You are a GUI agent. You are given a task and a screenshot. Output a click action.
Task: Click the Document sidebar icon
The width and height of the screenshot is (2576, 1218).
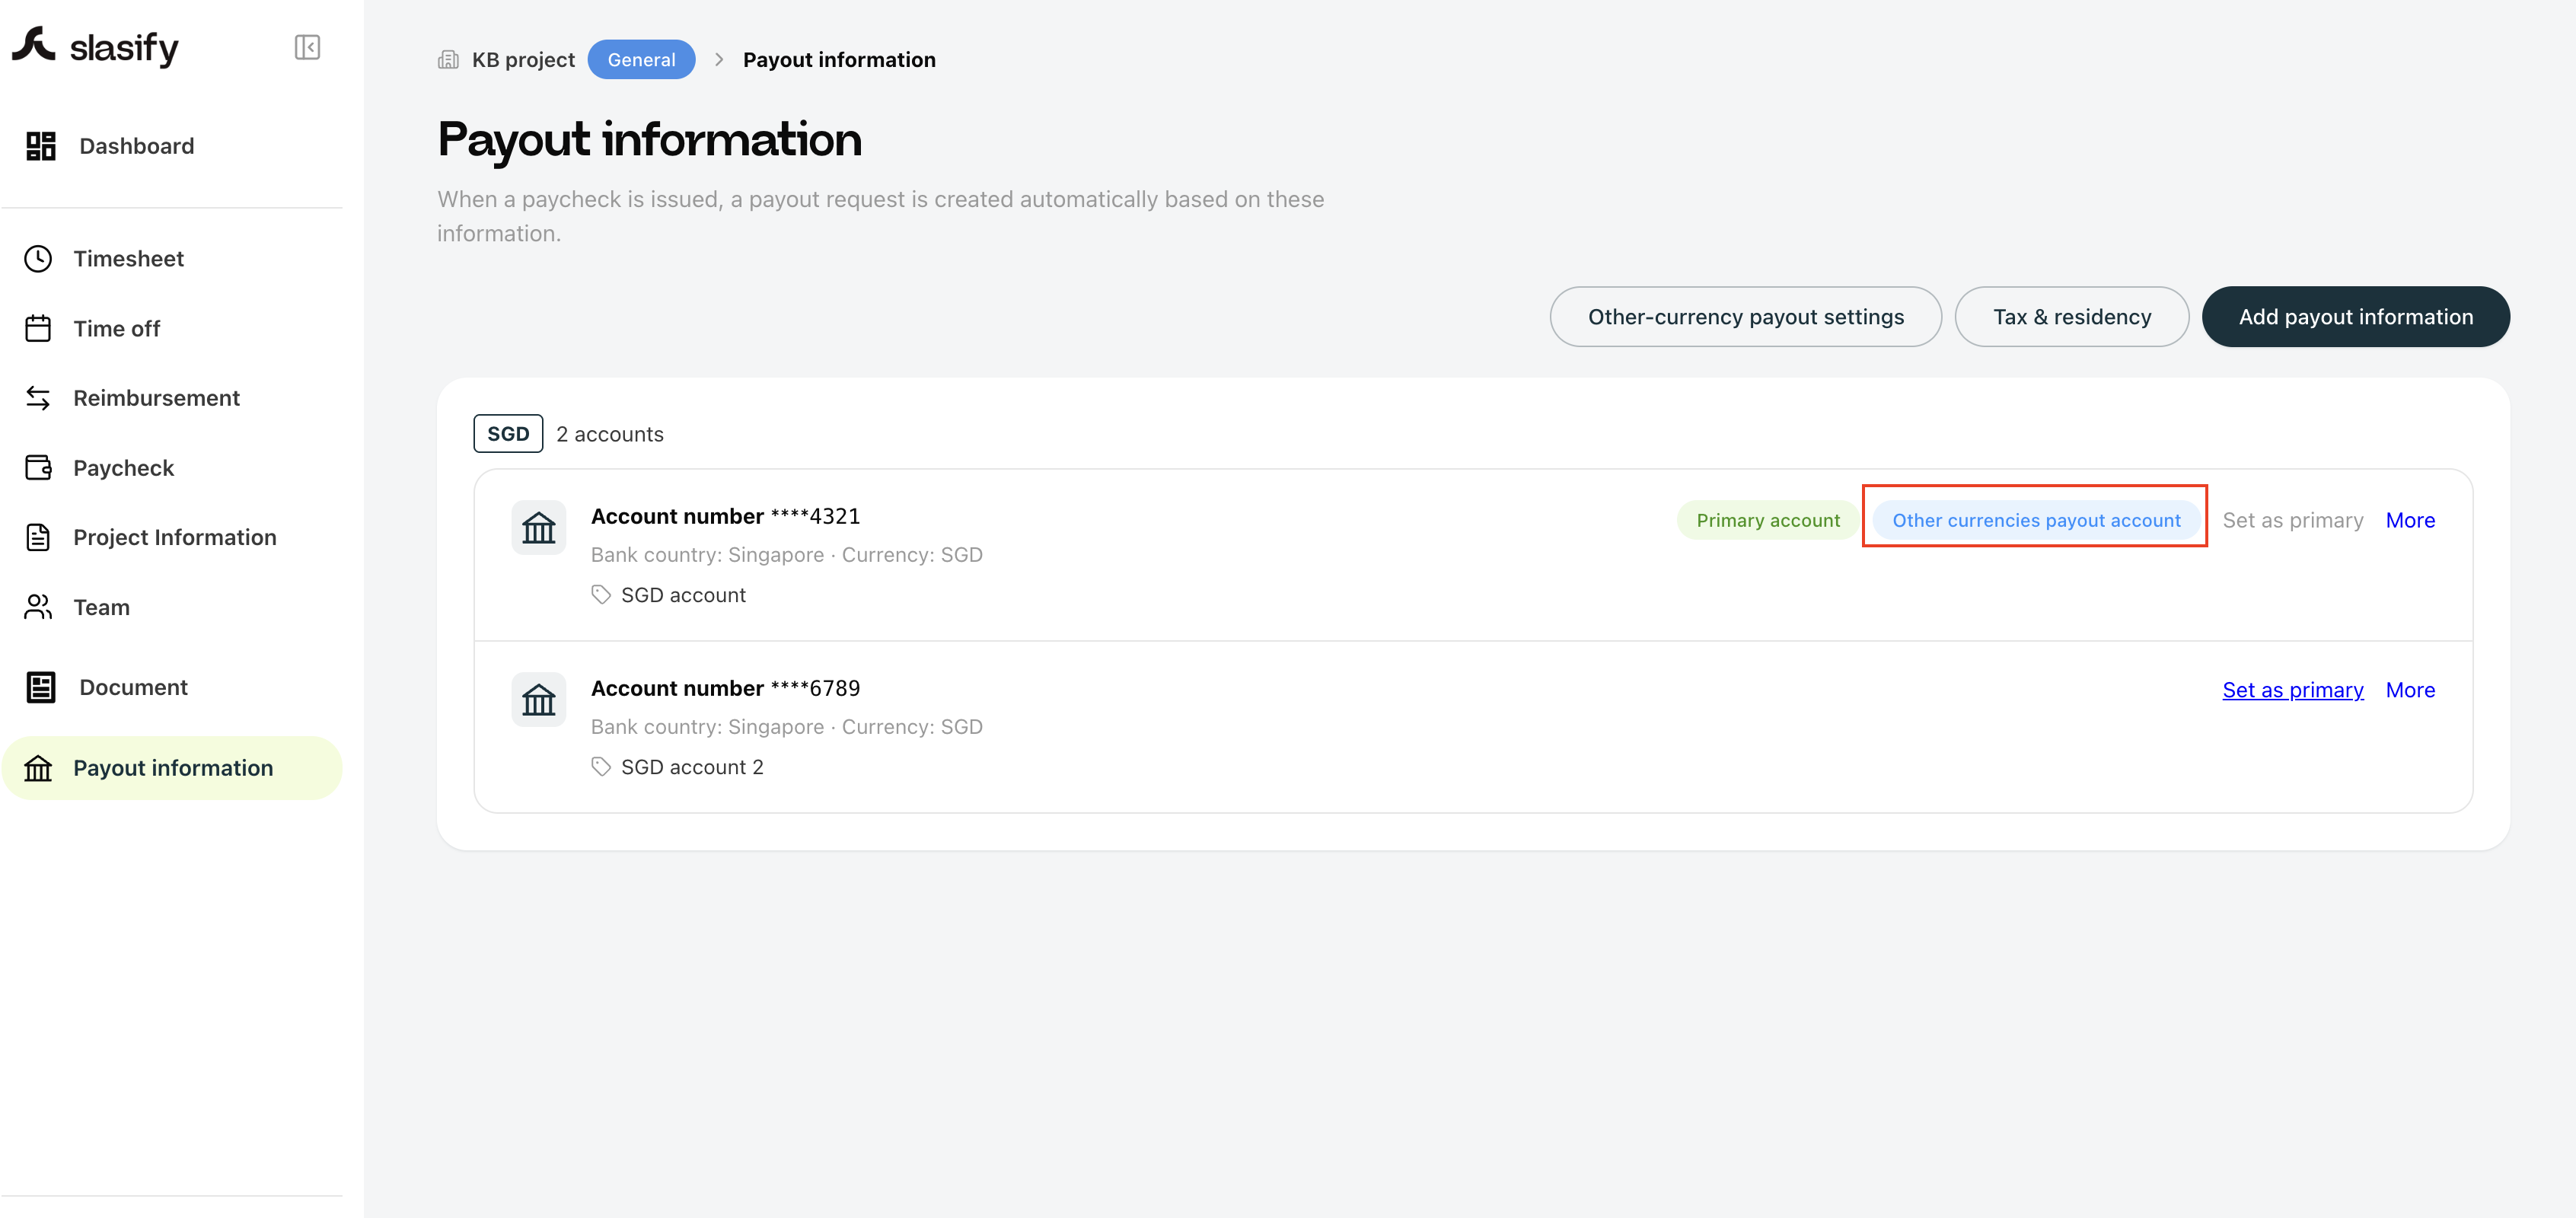(x=41, y=687)
